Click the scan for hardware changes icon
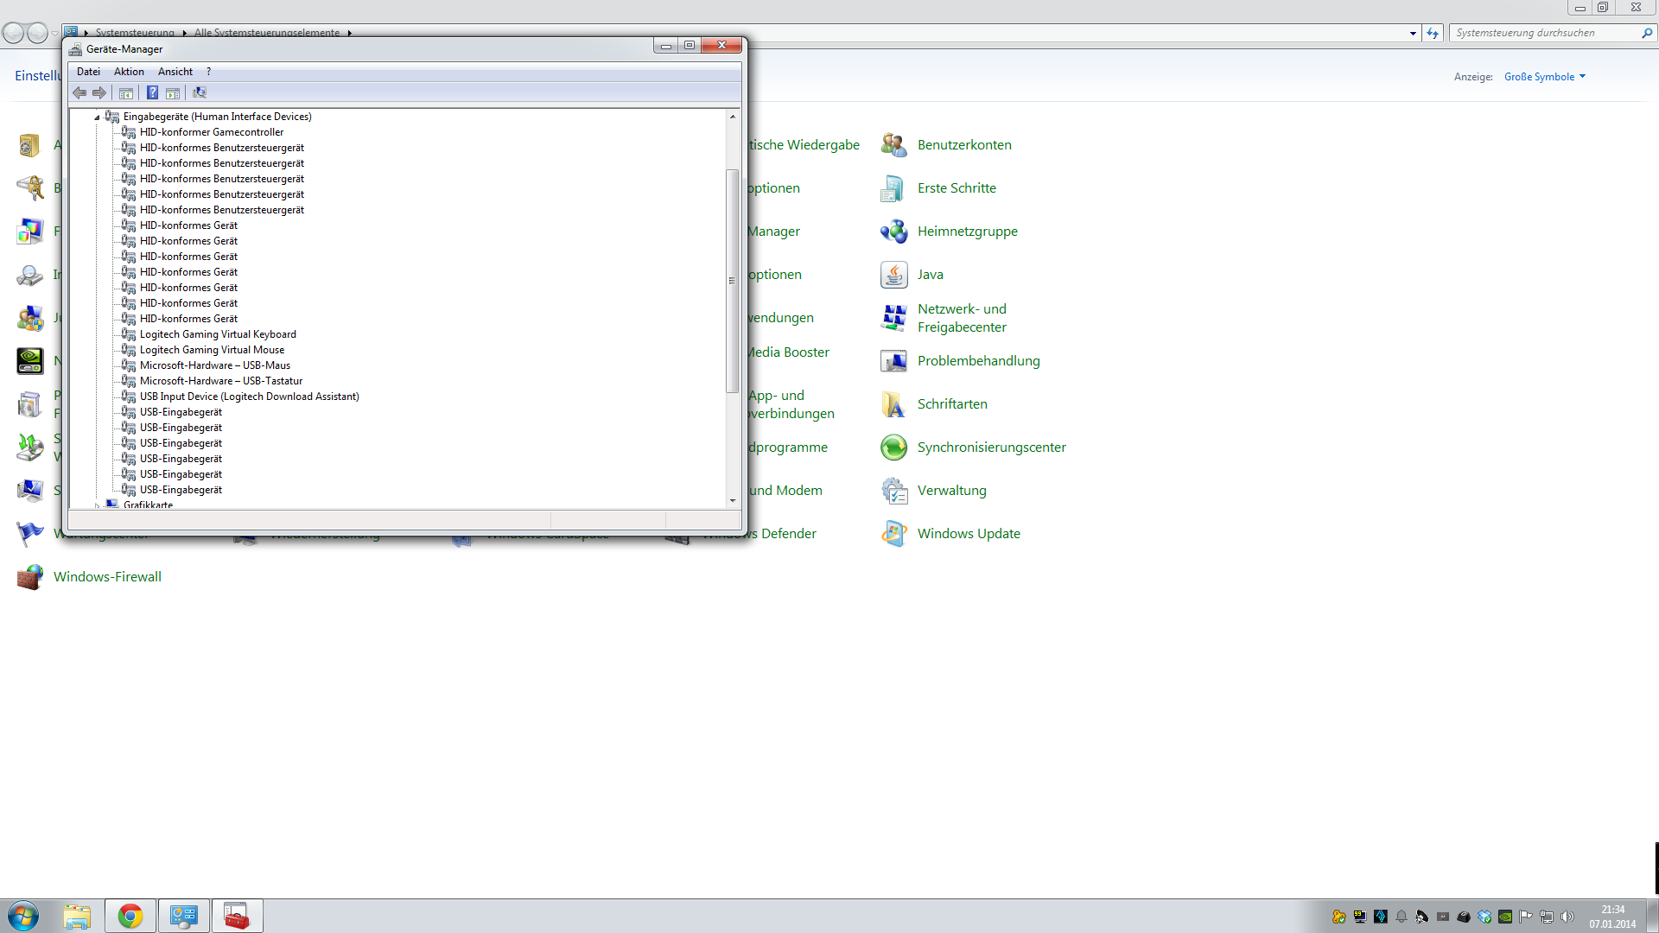This screenshot has height=933, width=1659. pos(200,92)
